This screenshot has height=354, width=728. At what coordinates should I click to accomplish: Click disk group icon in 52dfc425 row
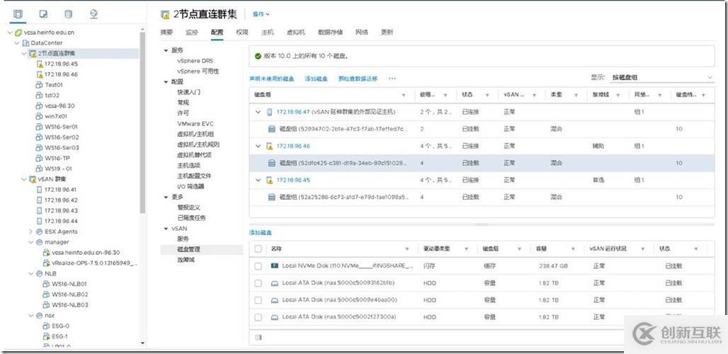click(273, 164)
